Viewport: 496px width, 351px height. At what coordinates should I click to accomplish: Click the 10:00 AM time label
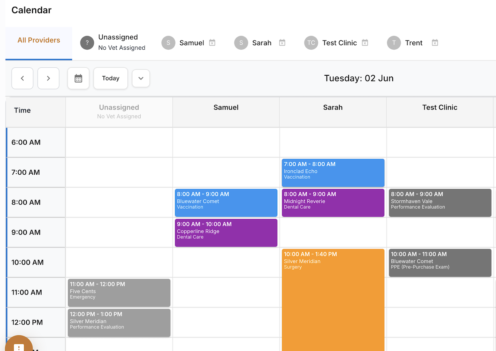28,262
